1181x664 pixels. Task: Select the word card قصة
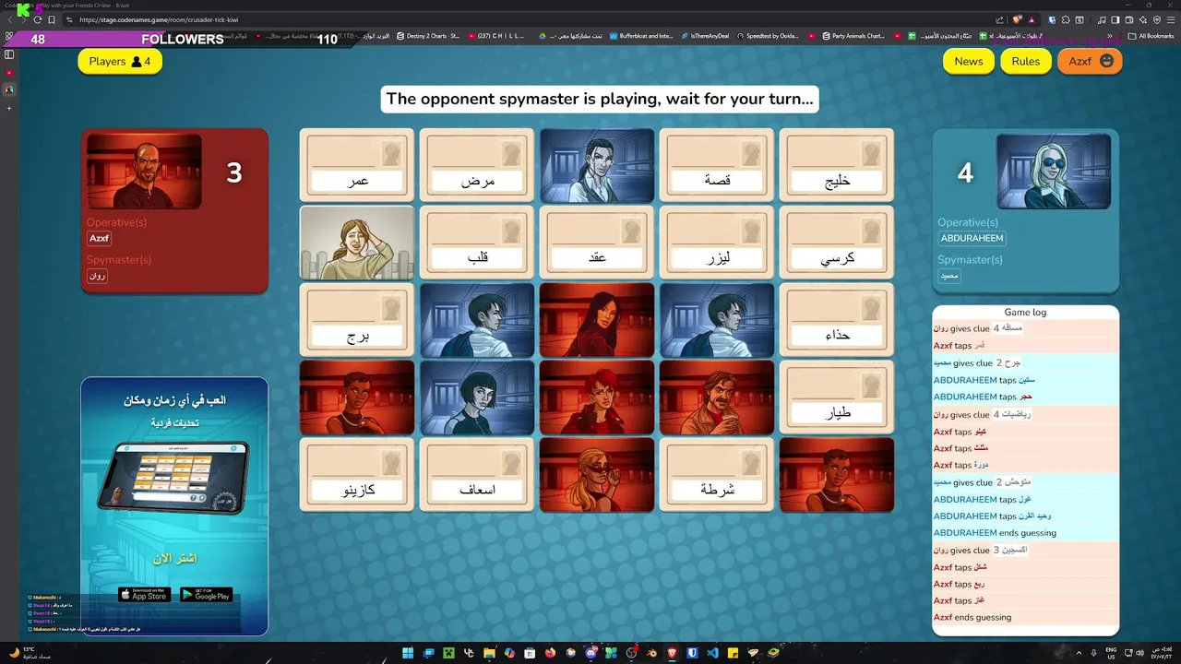717,165
